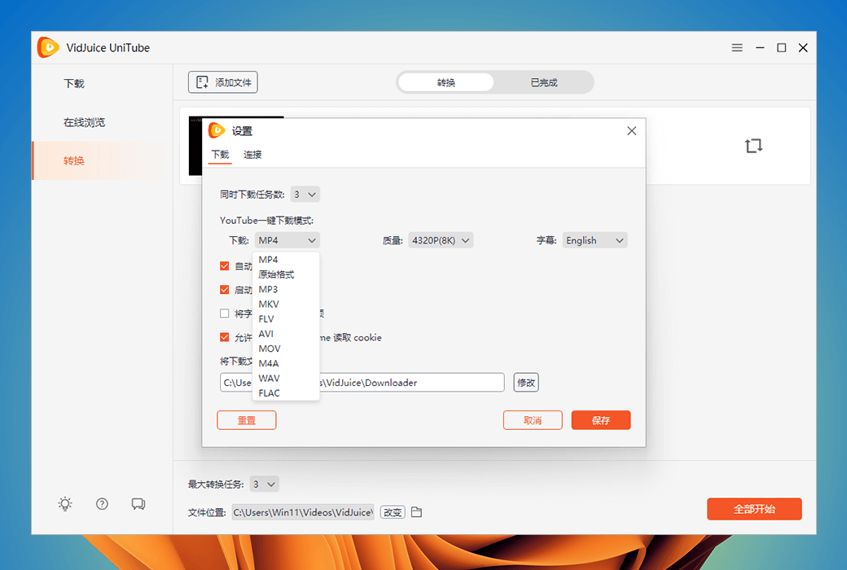847x570 pixels.
Task: Go to 下载 in the sidebar
Action: click(100, 83)
